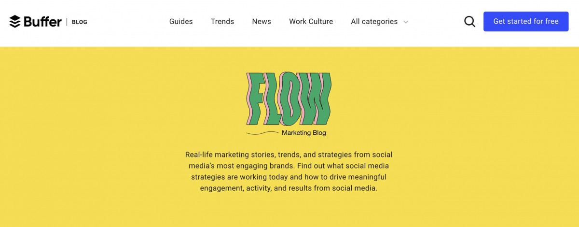Open the BLOG label link
The height and width of the screenshot is (227, 579).
coord(80,22)
